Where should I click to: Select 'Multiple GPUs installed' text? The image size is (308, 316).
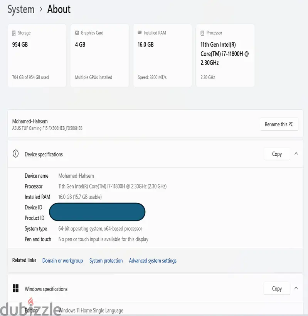pos(94,77)
